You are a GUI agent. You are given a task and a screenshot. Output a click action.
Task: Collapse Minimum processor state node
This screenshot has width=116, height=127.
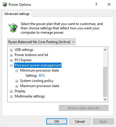point(17,71)
